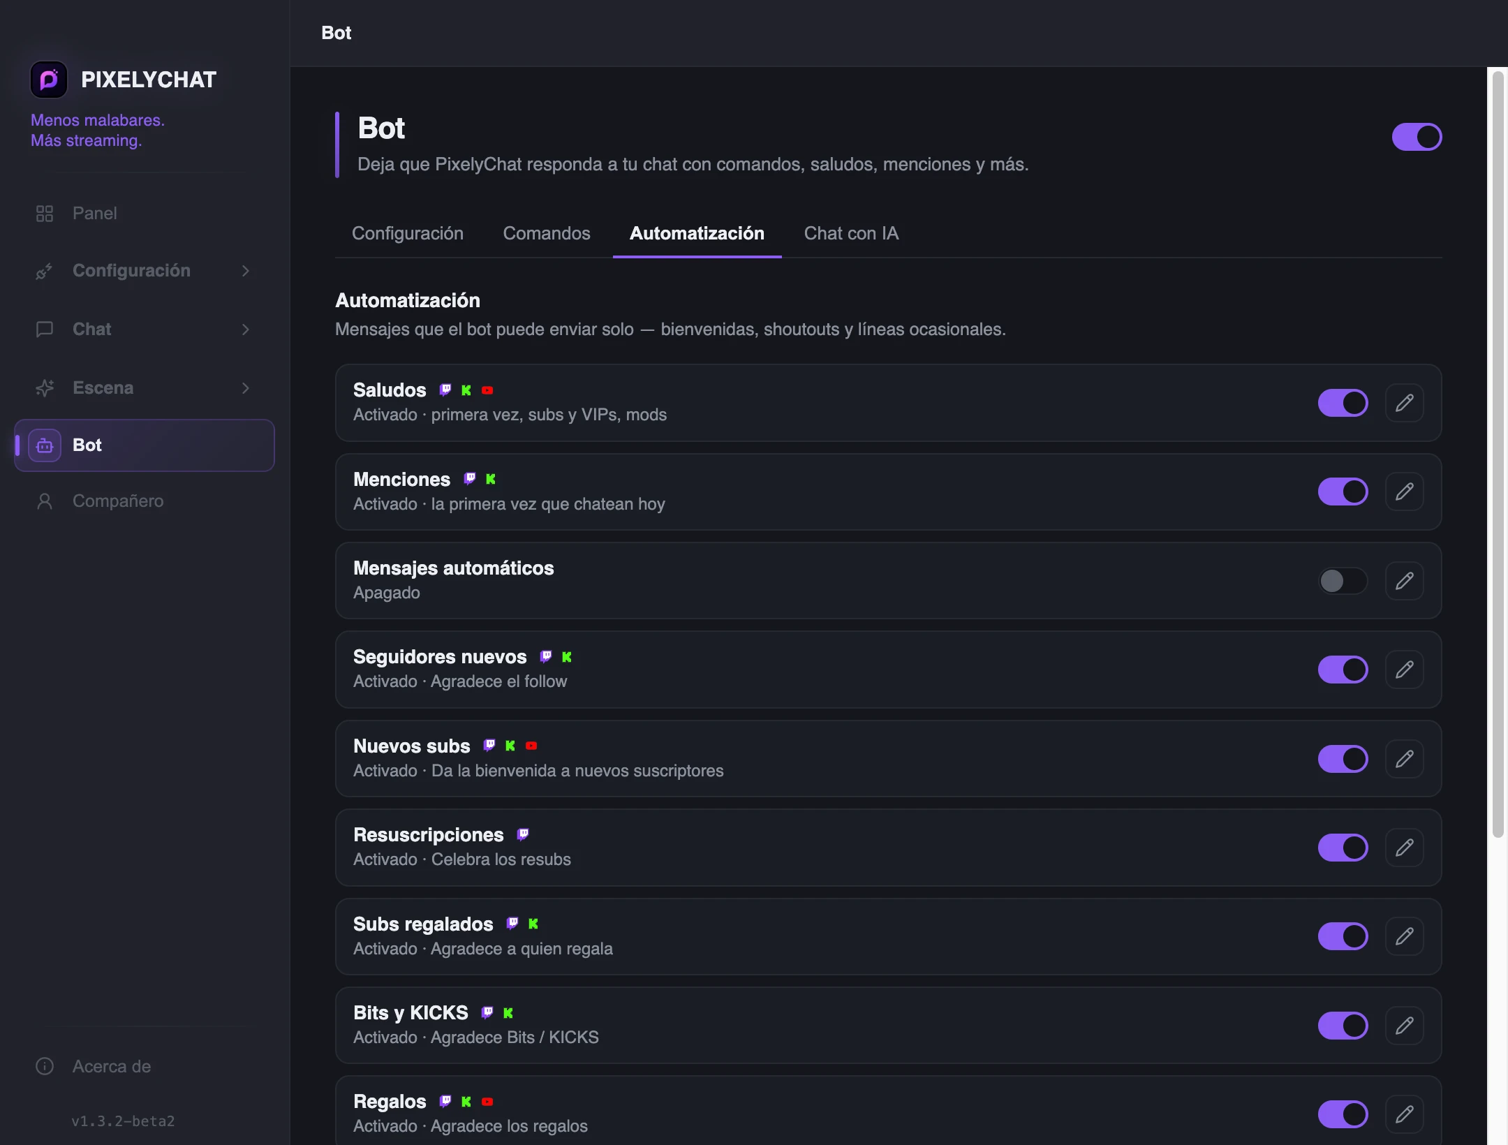
Task: Toggle the main Bot switch off
Action: coord(1417,137)
